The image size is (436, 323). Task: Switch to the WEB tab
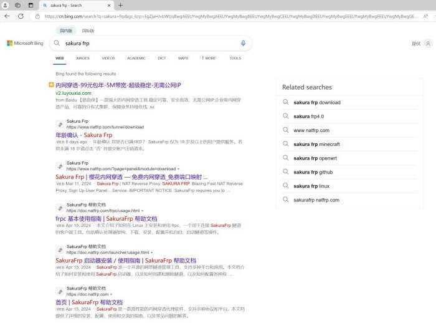coord(60,58)
